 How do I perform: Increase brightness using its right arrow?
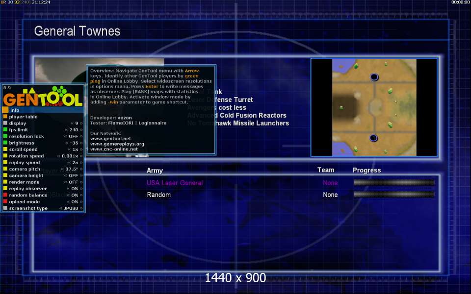point(81,143)
